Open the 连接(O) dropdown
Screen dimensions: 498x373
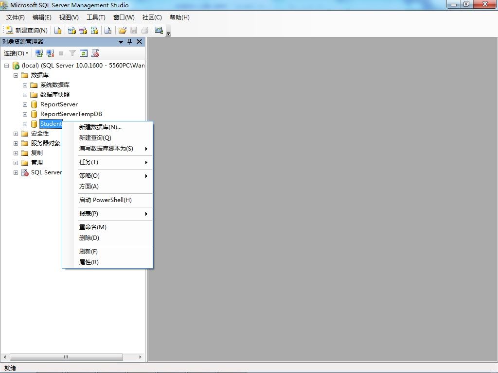point(16,53)
